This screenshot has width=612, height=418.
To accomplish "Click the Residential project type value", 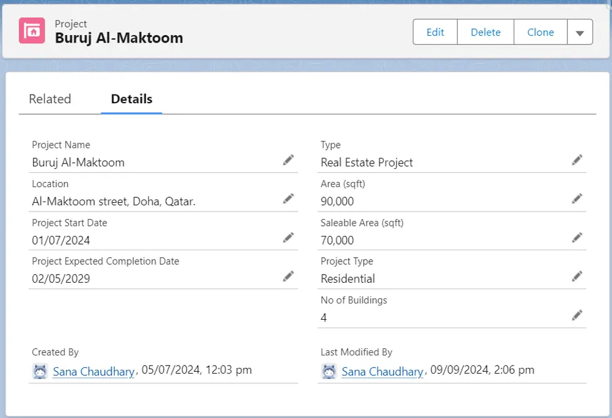I will pyautogui.click(x=348, y=278).
